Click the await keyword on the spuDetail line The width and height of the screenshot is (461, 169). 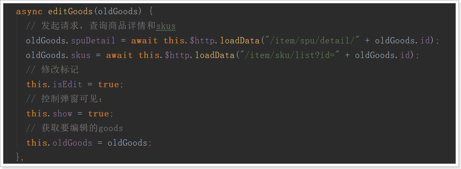tap(144, 40)
